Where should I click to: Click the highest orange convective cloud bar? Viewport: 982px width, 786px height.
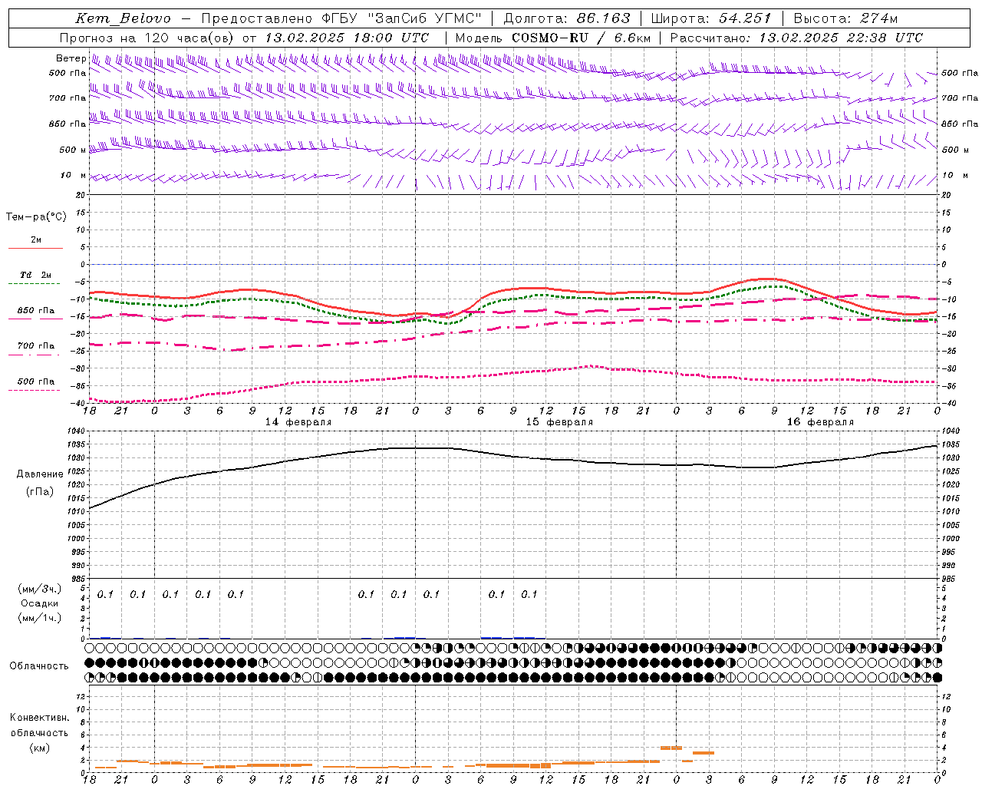point(671,748)
